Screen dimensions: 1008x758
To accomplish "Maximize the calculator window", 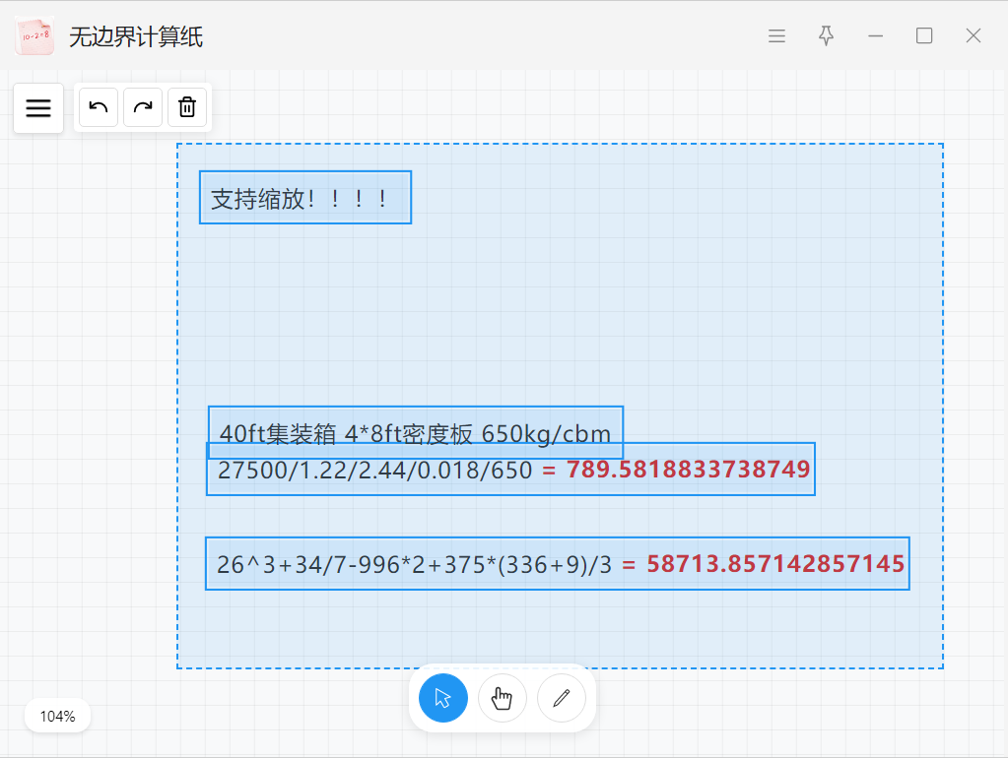I will pyautogui.click(x=924, y=36).
